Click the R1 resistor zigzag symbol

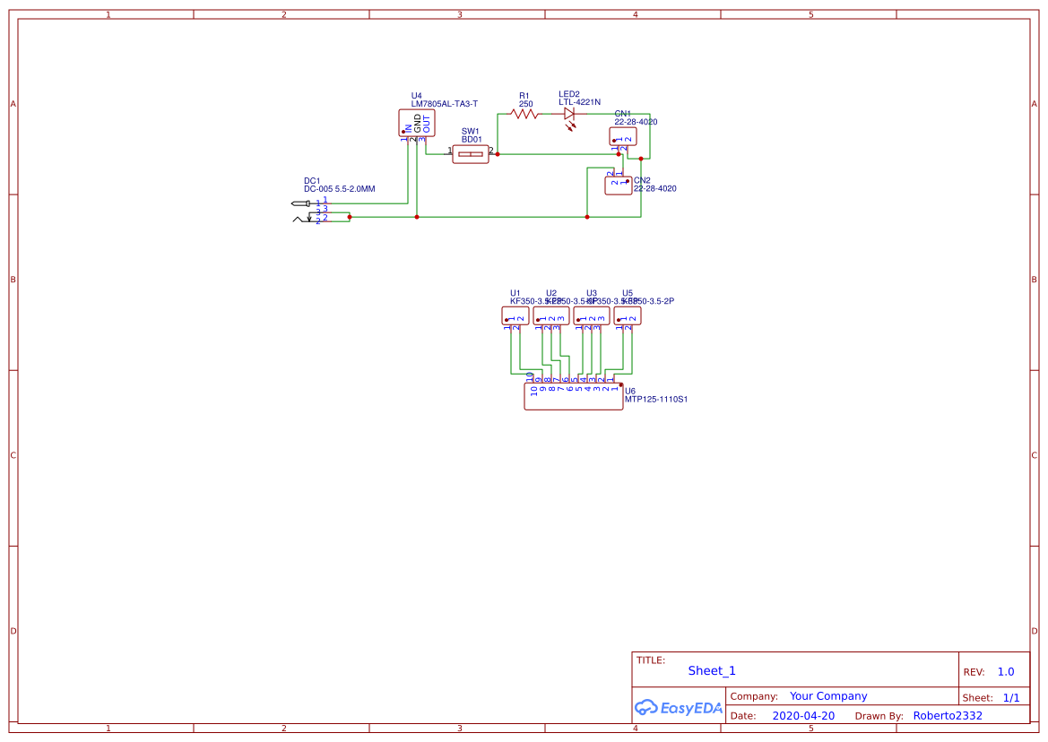(524, 114)
